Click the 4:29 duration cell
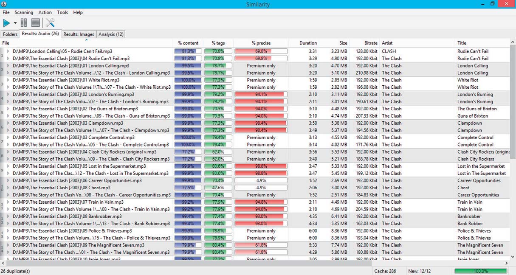Image resolution: width=516 pixels, height=275 pixels. pyautogui.click(x=313, y=252)
